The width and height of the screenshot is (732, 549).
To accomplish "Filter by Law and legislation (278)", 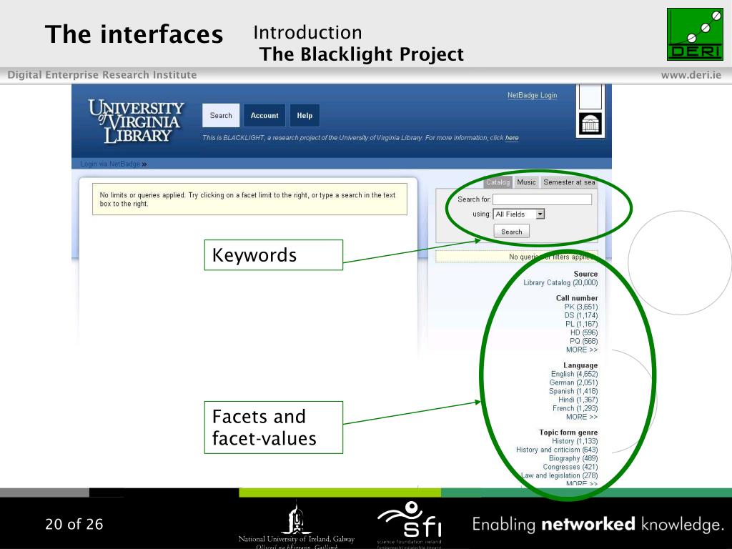I will pyautogui.click(x=559, y=475).
